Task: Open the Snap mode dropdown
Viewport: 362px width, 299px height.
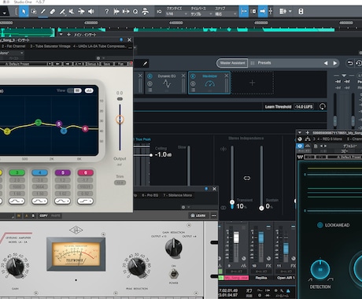Action: tap(226, 14)
